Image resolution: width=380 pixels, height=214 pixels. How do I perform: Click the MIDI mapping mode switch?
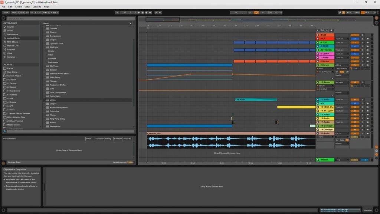(357, 12)
